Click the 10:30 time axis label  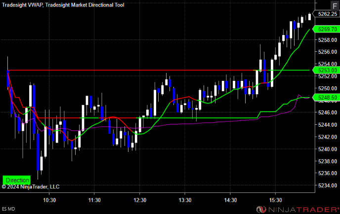pyautogui.click(x=49, y=200)
